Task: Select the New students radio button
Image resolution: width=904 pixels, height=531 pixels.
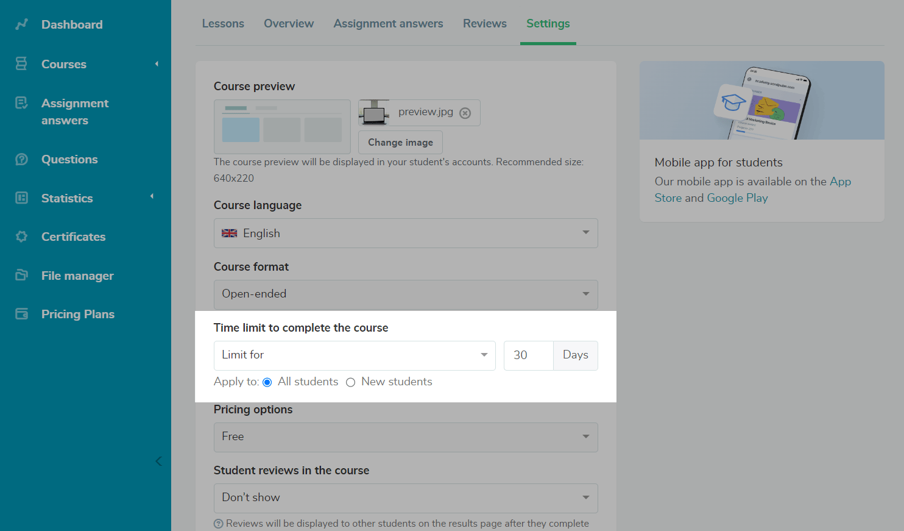Action: click(x=350, y=382)
